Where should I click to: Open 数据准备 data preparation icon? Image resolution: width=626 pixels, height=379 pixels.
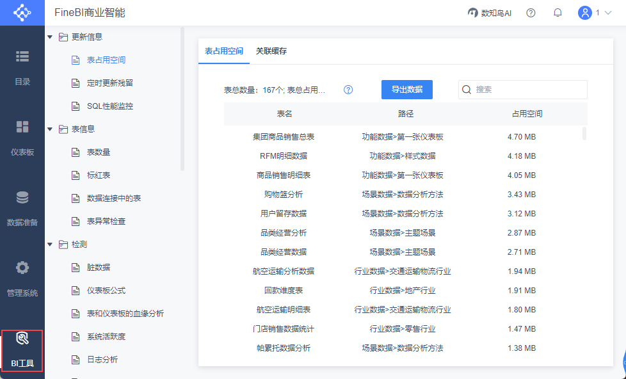point(22,197)
